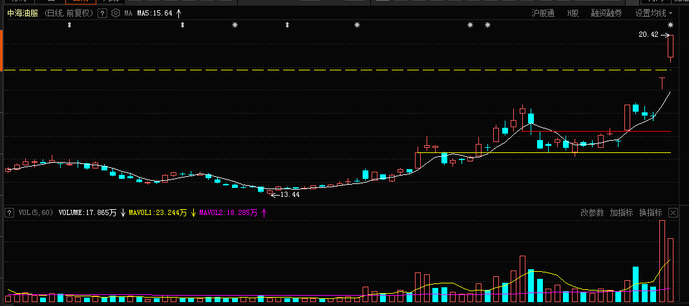Viewport: 689px width, 306px height.
Task: Click the 20.42 high price label
Action: tap(648, 34)
